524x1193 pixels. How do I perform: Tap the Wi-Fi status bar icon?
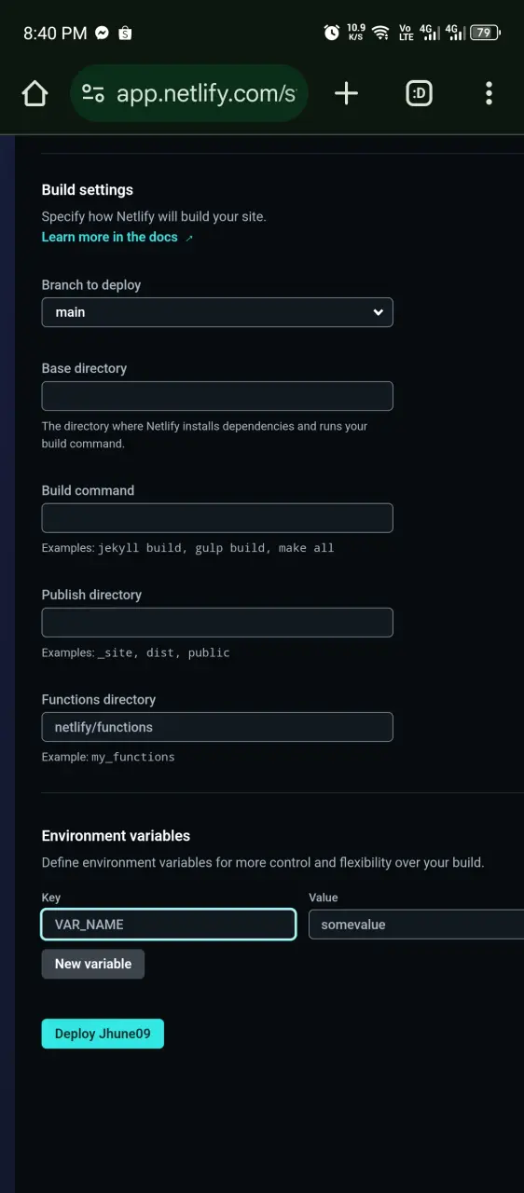[x=380, y=33]
